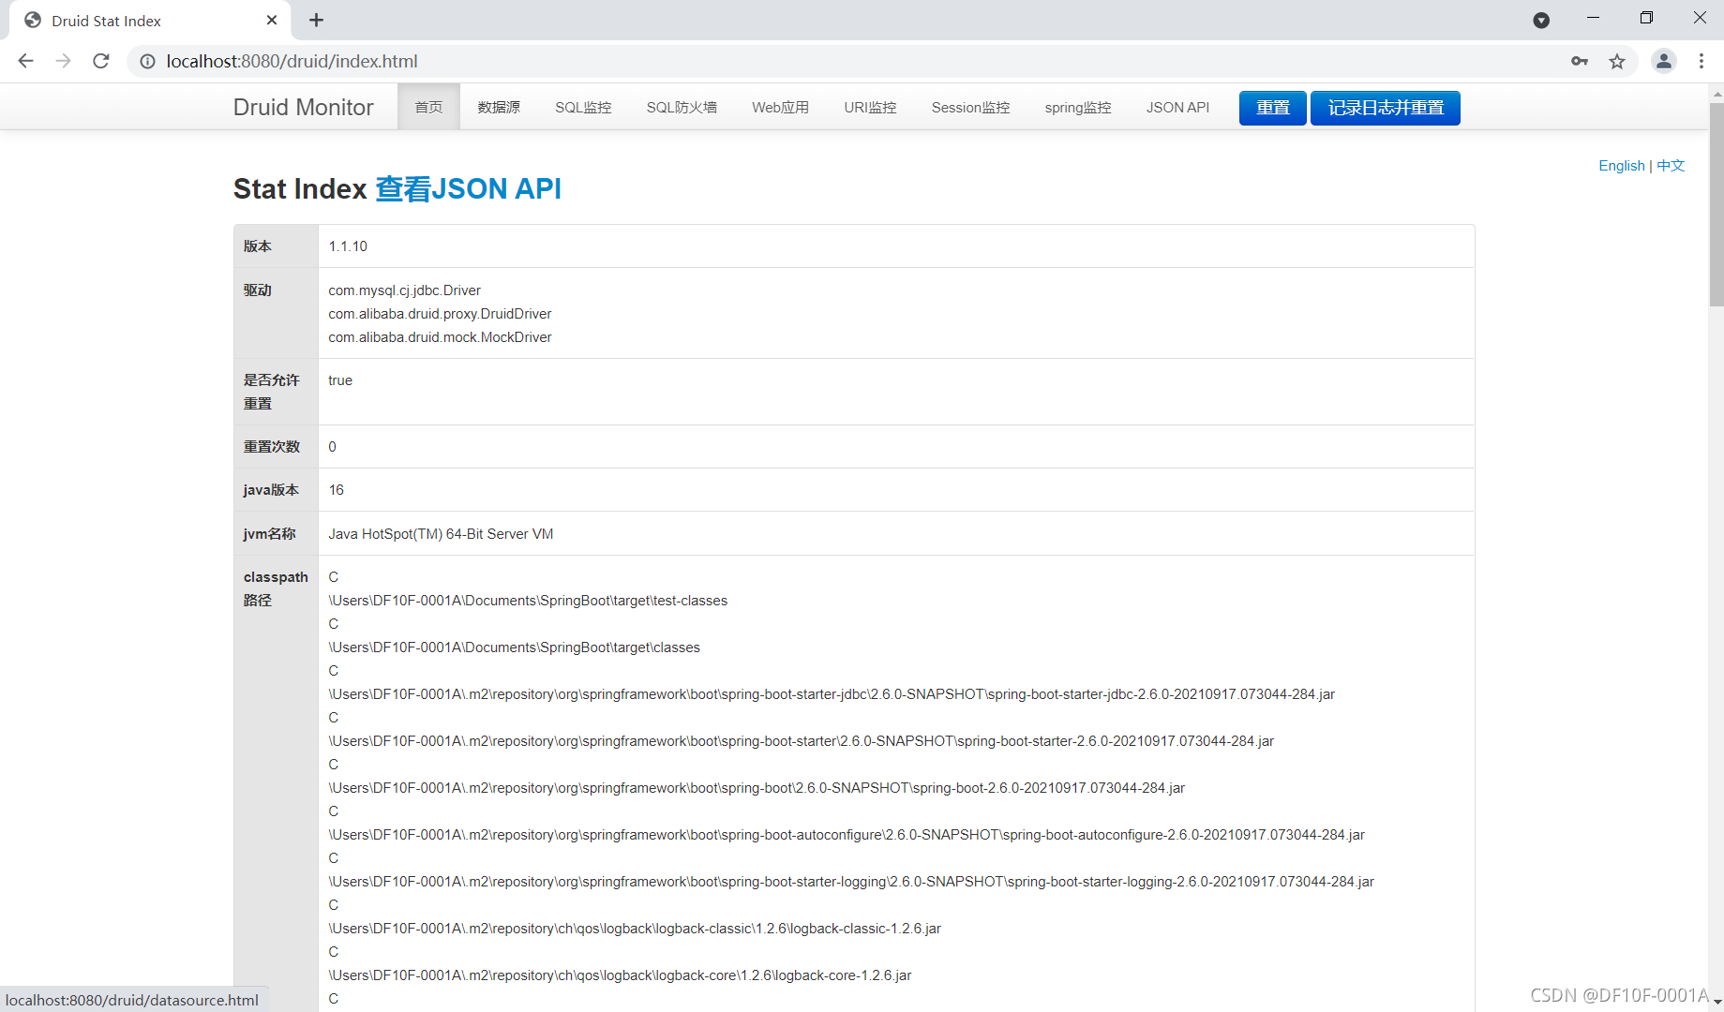This screenshot has height=1012, width=1724.
Task: Click the browser forward navigation arrow
Action: [63, 61]
